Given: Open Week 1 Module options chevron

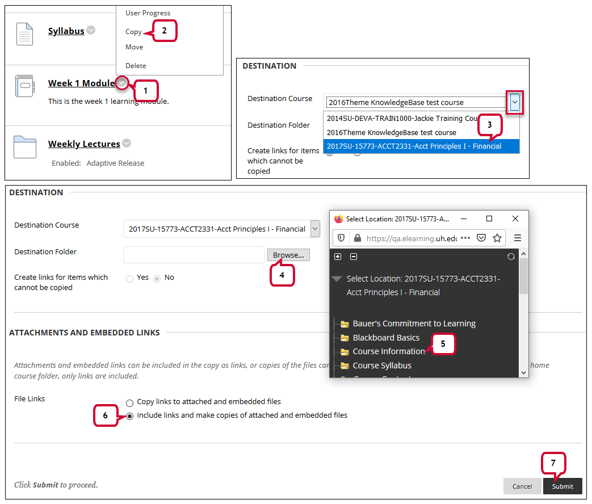Looking at the screenshot, I should coord(121,82).
